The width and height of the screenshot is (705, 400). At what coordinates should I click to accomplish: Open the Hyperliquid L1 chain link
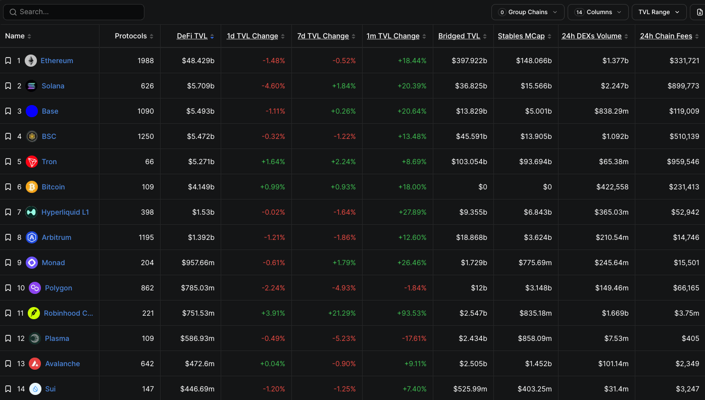point(65,212)
